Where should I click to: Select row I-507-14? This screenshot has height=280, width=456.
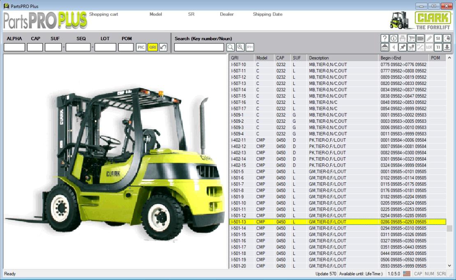(x=337, y=90)
